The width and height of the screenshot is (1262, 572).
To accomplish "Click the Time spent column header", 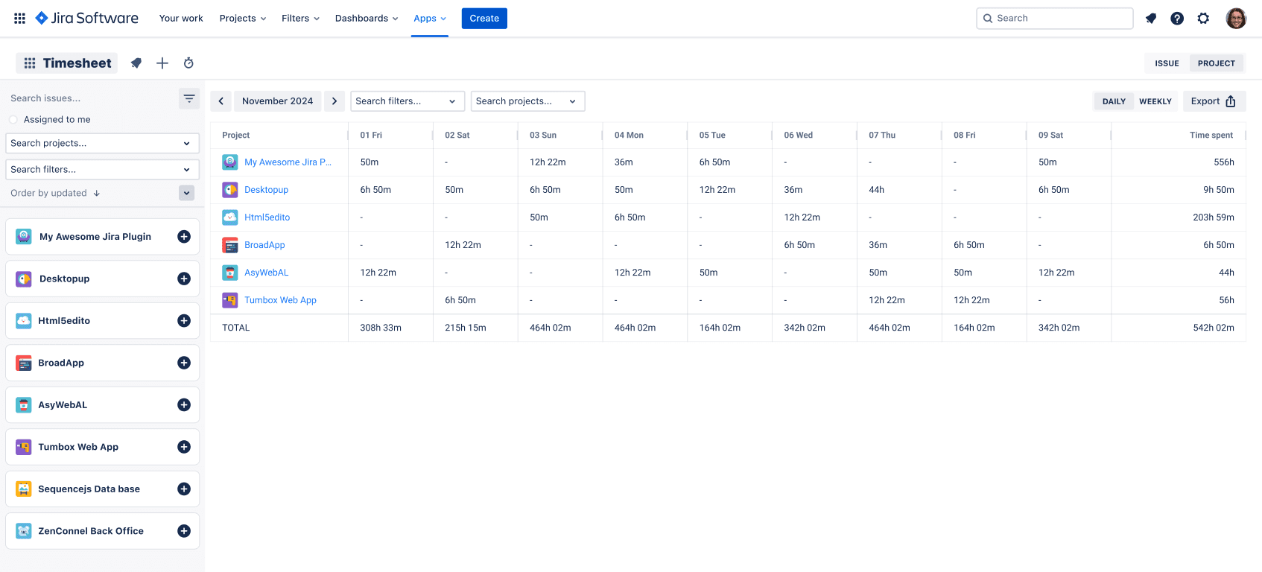I will coord(1211,136).
